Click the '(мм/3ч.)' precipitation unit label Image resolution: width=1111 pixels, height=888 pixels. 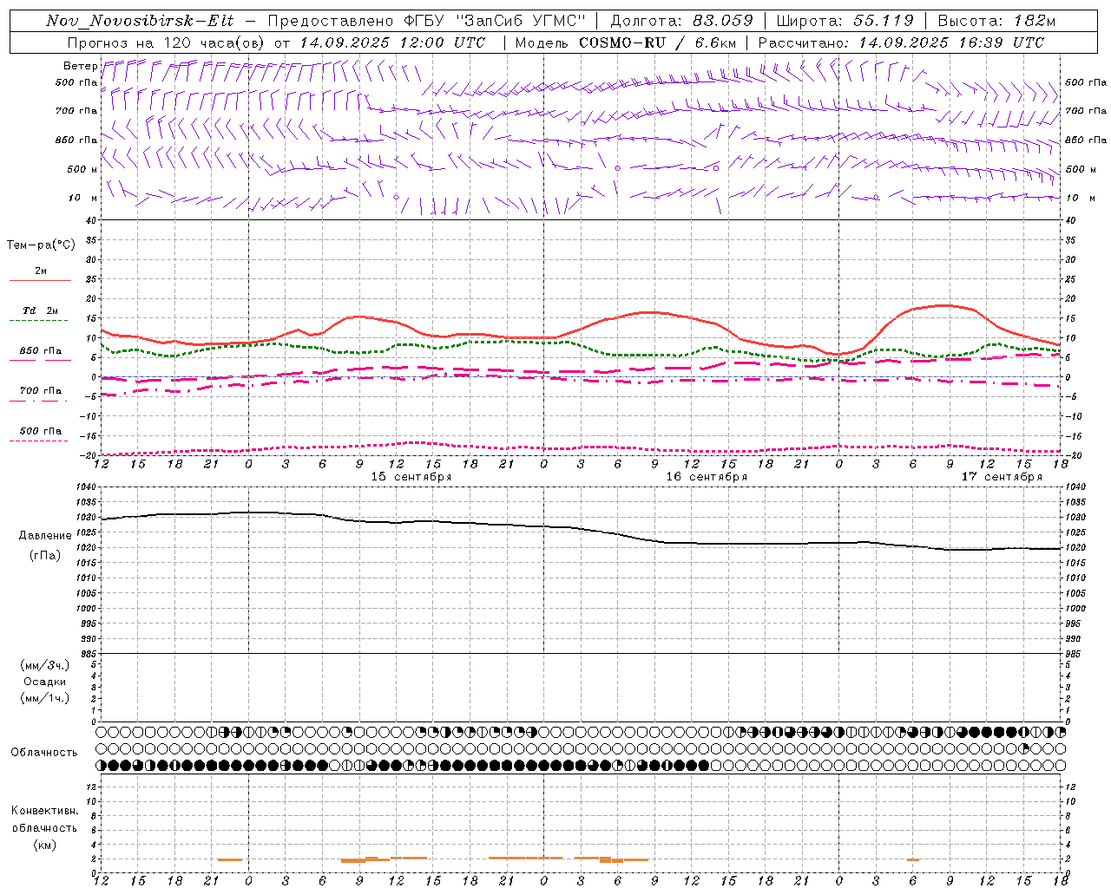[45, 665]
